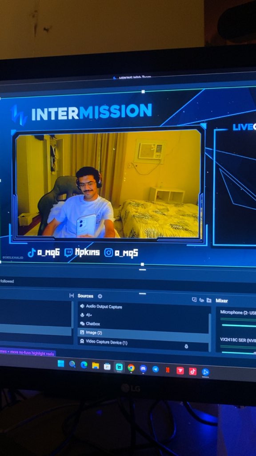Viewport: 256px width, 456px height.
Task: Click the picture icon of Image (2)
Action: 82,332
